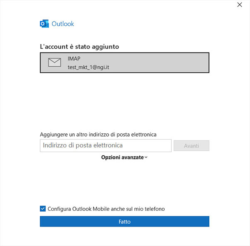Uncheck Configura Outlook Mobile anche sul mio telefono
Viewport: 250px width, 246px height.
[43, 209]
